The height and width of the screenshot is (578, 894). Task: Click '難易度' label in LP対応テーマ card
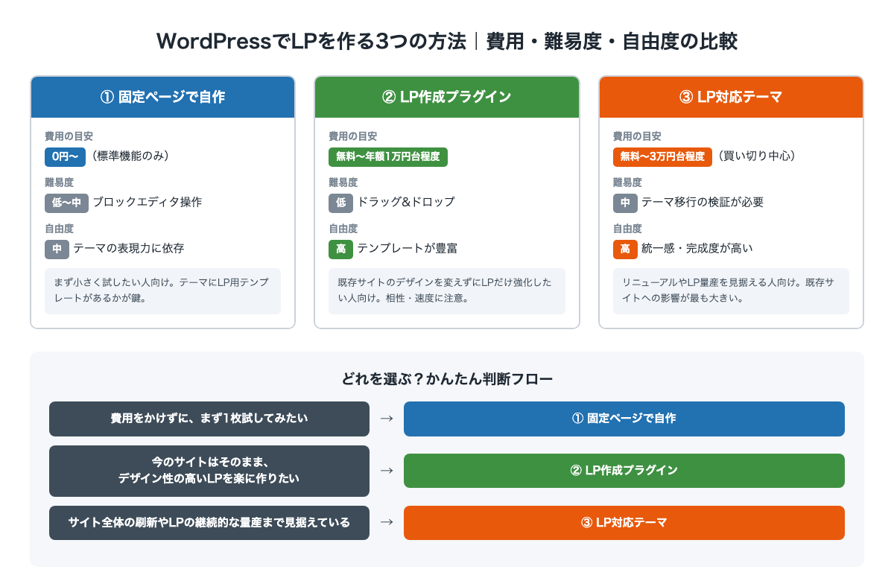[627, 182]
